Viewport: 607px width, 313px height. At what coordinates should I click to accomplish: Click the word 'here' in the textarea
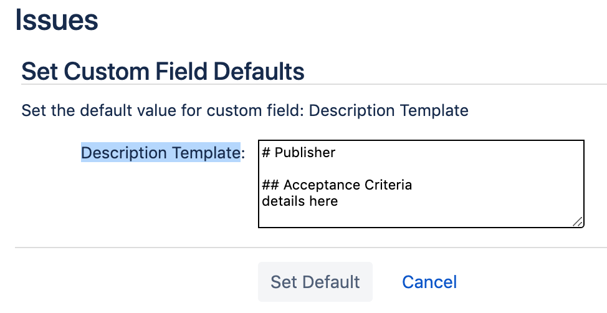(x=323, y=201)
